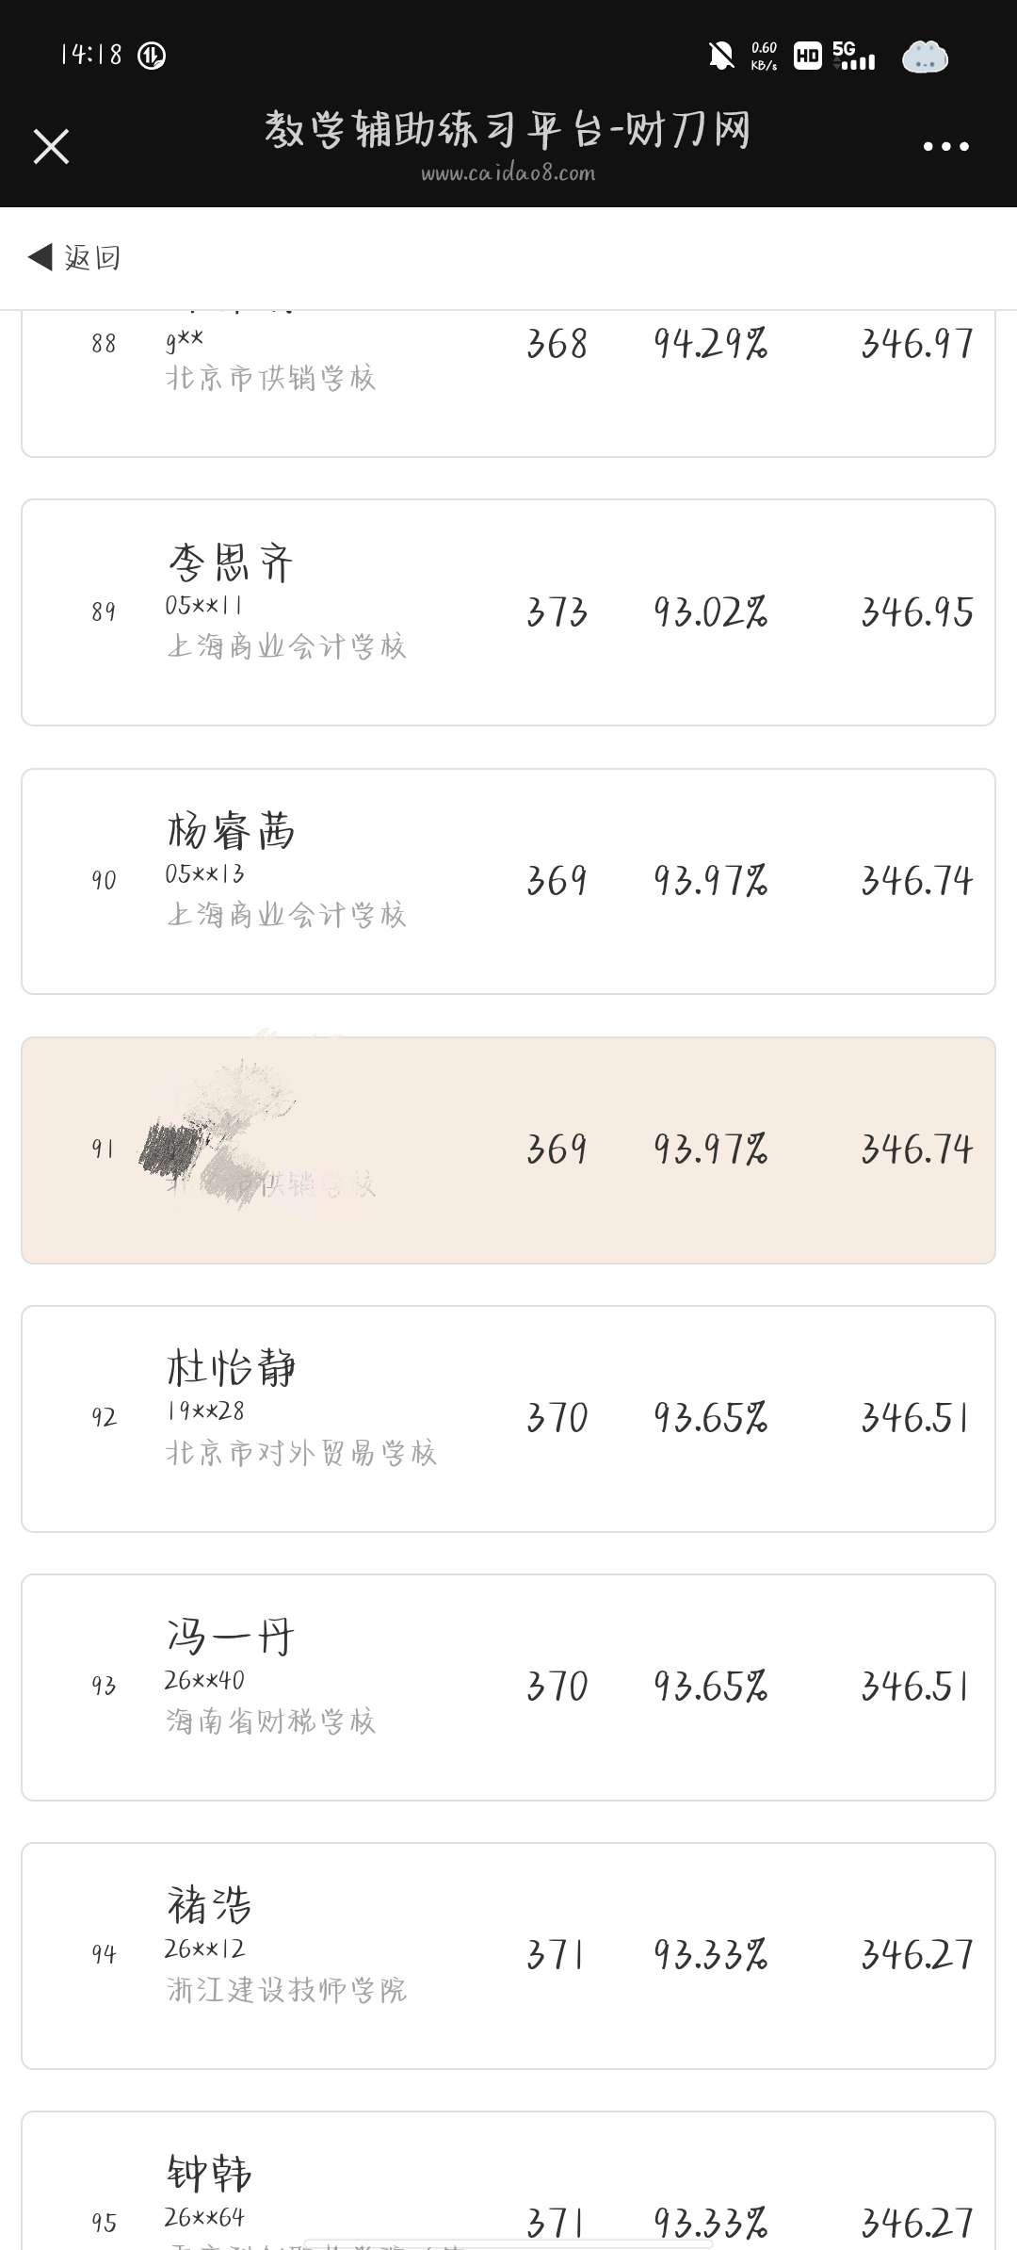Tap the circular icon beside the 14:18 clock
This screenshot has height=2250, width=1017.
click(x=152, y=56)
